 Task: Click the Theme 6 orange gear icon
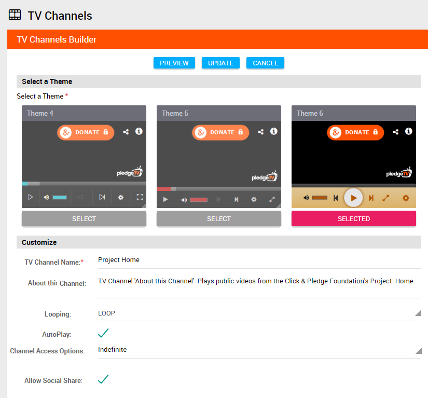click(406, 198)
